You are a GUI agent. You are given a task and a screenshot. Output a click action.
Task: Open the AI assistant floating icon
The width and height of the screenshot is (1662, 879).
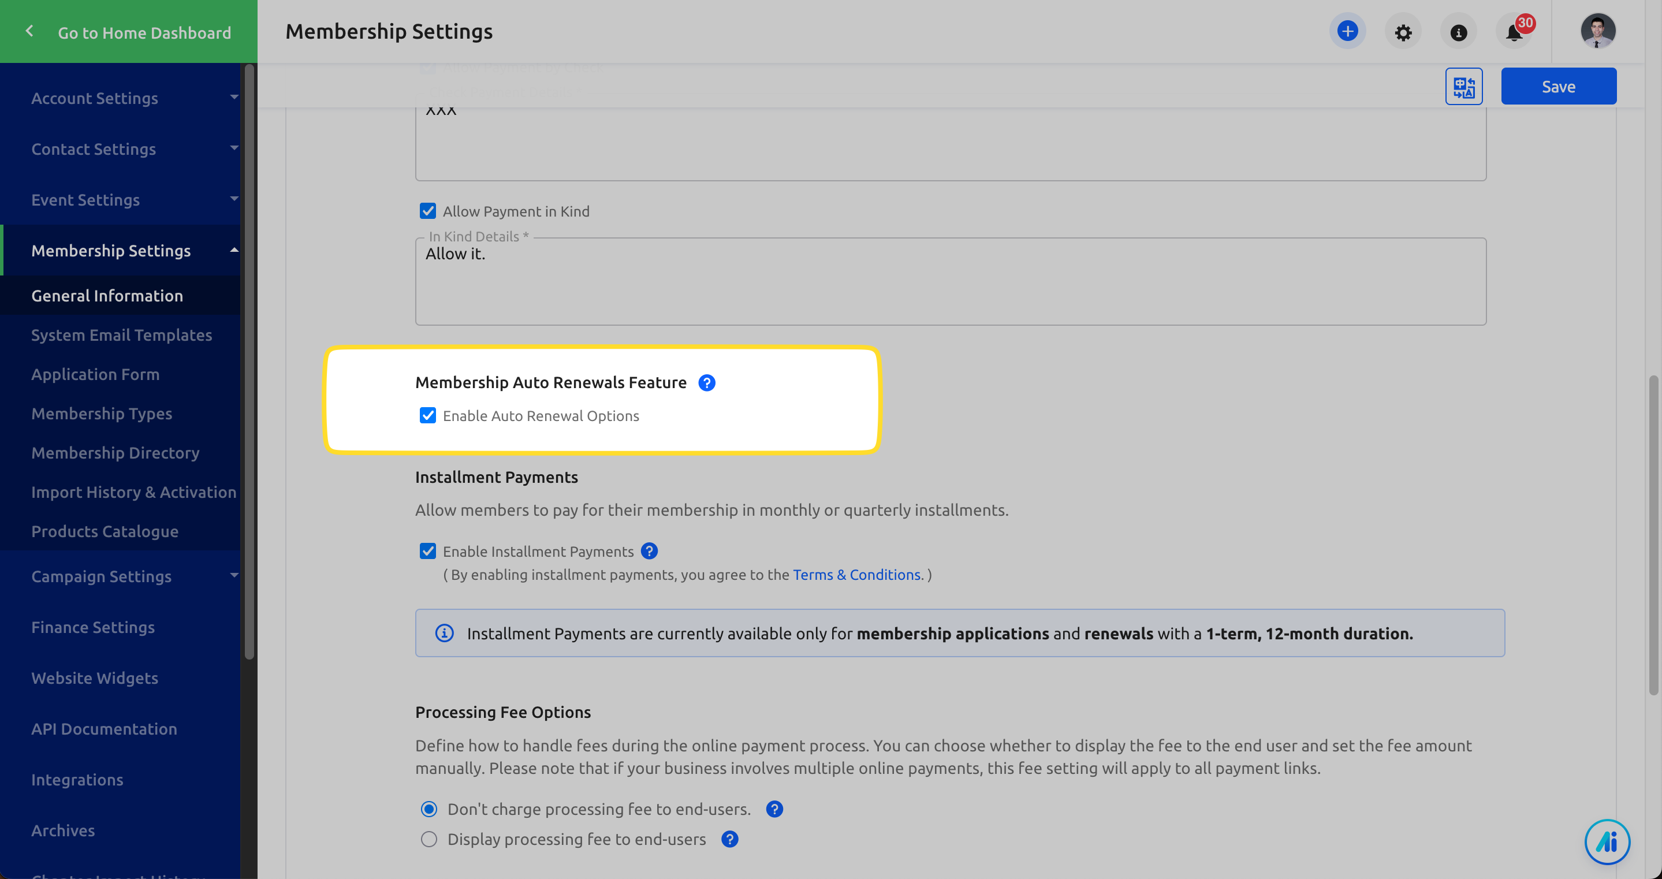pos(1607,841)
